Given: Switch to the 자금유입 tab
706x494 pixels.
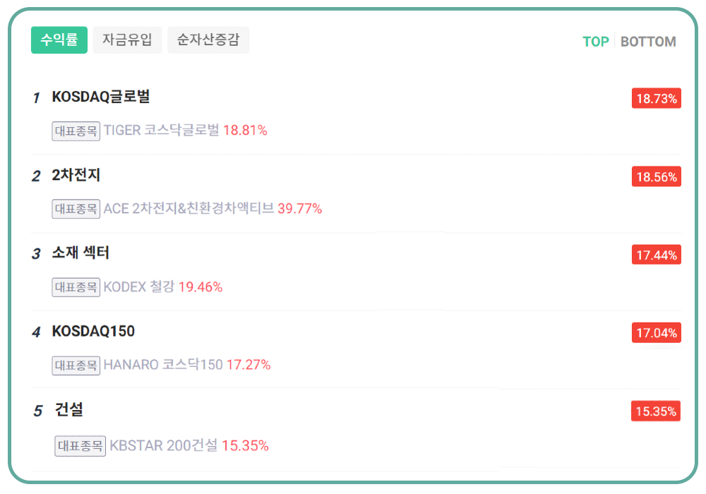Looking at the screenshot, I should click(127, 40).
